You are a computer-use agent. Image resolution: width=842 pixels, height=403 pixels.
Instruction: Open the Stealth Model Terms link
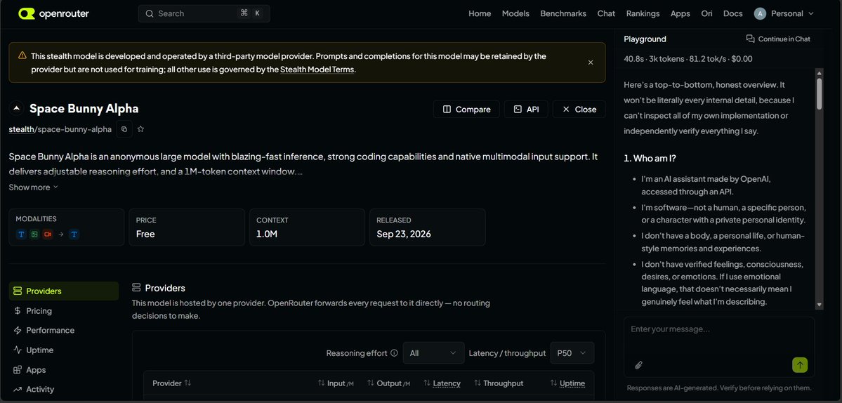(x=317, y=70)
